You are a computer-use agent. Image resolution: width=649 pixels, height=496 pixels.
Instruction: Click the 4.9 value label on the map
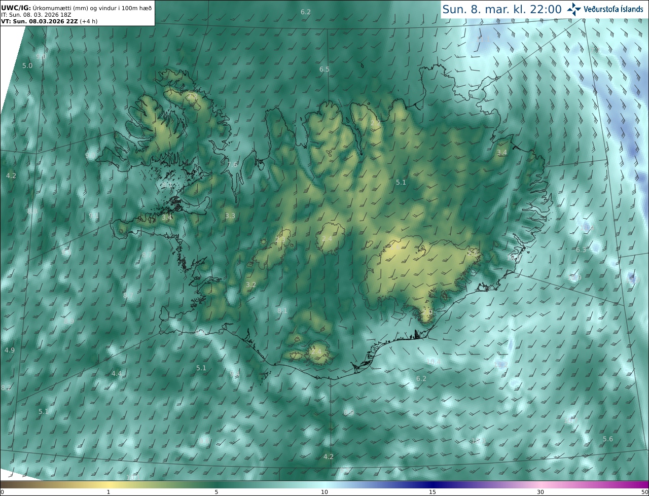tap(10, 350)
